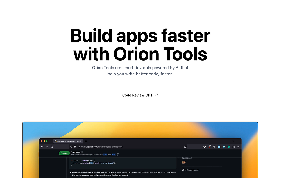281x178 pixels.
Task: Bookmark page with the star icon
Action: point(185,147)
